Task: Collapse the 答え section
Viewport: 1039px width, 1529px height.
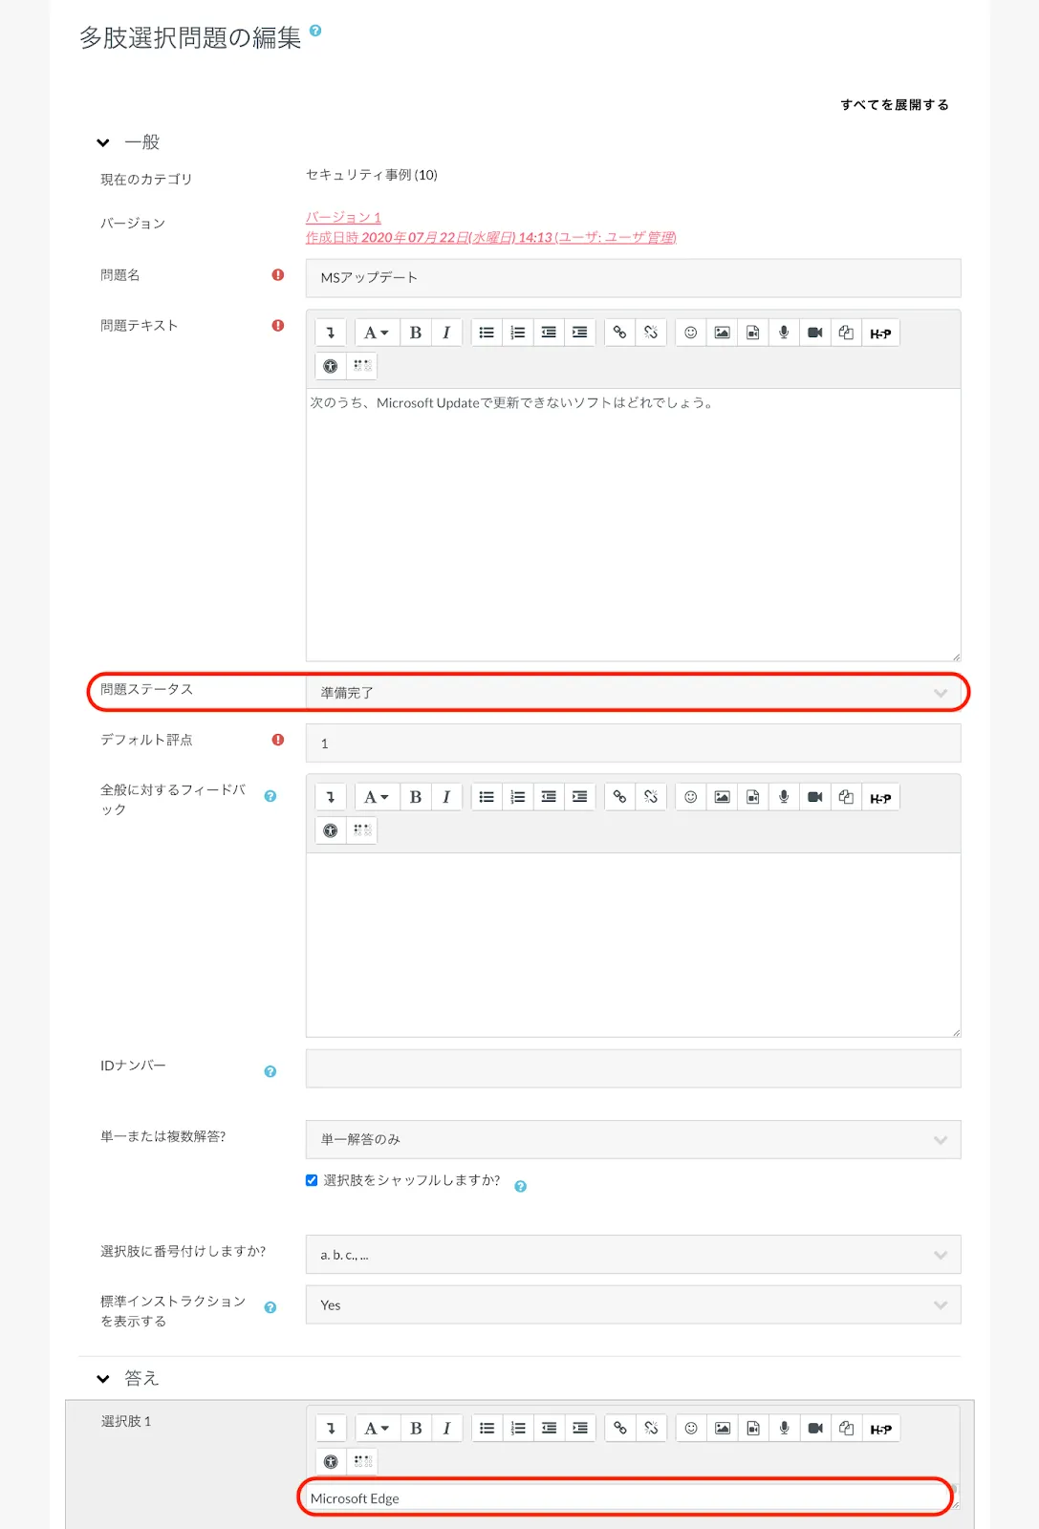Action: (103, 1378)
